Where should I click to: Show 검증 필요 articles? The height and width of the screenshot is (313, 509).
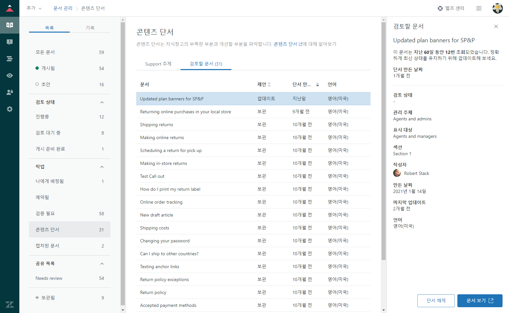click(70, 214)
